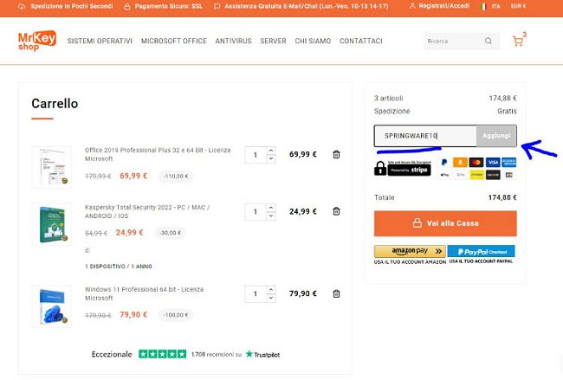Decrease Windows 11 quantity with down arrow
Image resolution: width=563 pixels, height=380 pixels.
coord(271,298)
